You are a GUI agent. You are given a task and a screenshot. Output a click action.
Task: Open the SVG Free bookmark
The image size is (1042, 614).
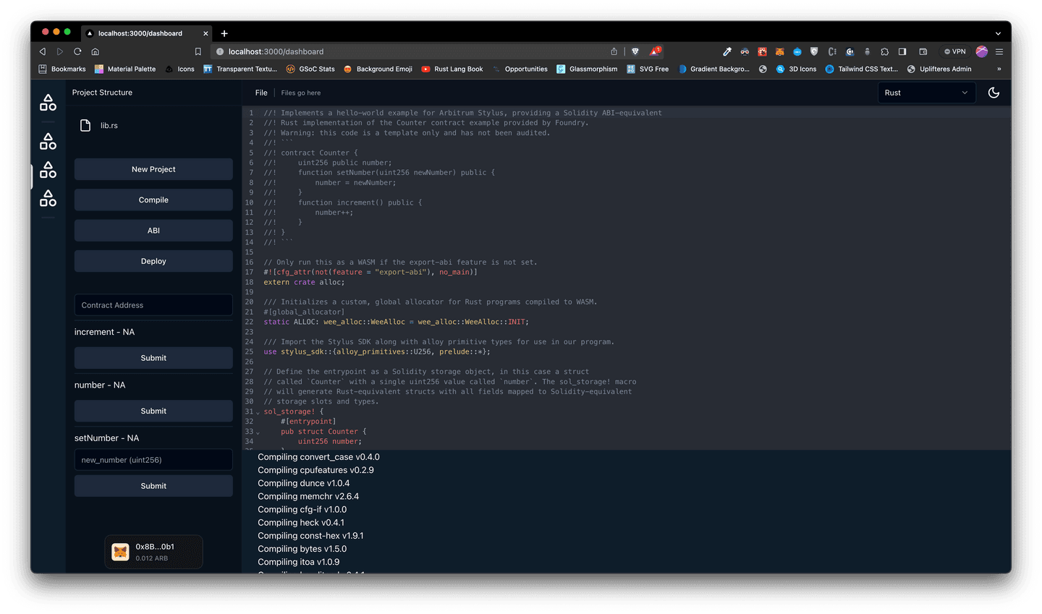648,69
